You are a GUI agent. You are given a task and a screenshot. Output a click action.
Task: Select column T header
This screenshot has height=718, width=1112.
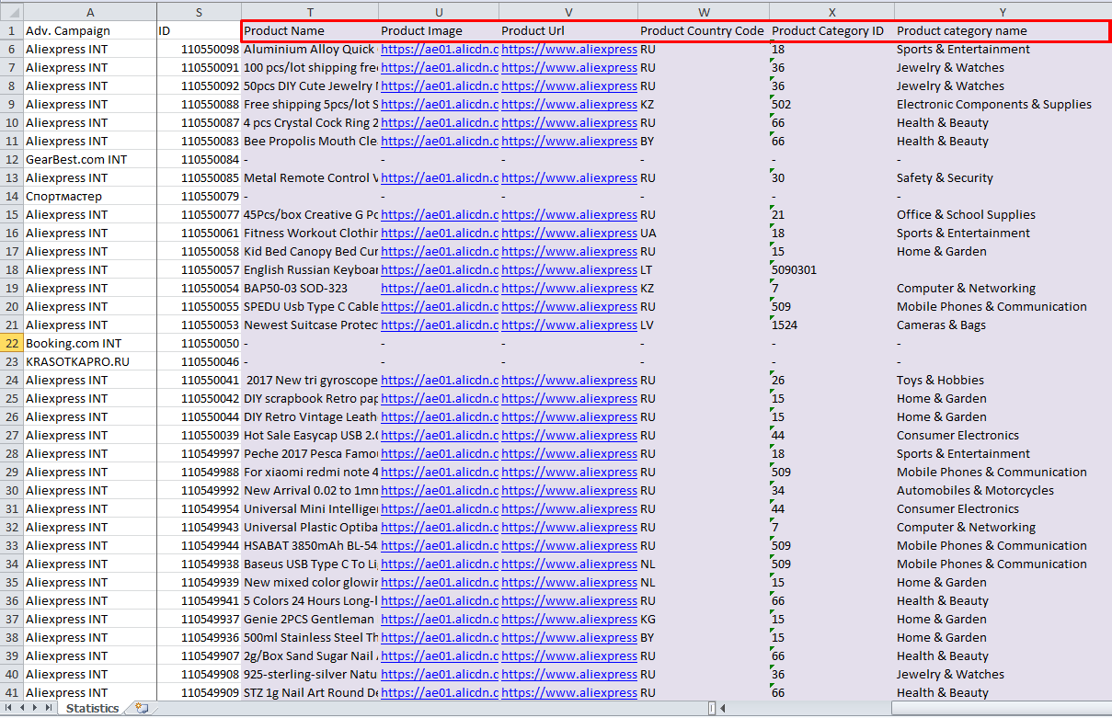309,12
